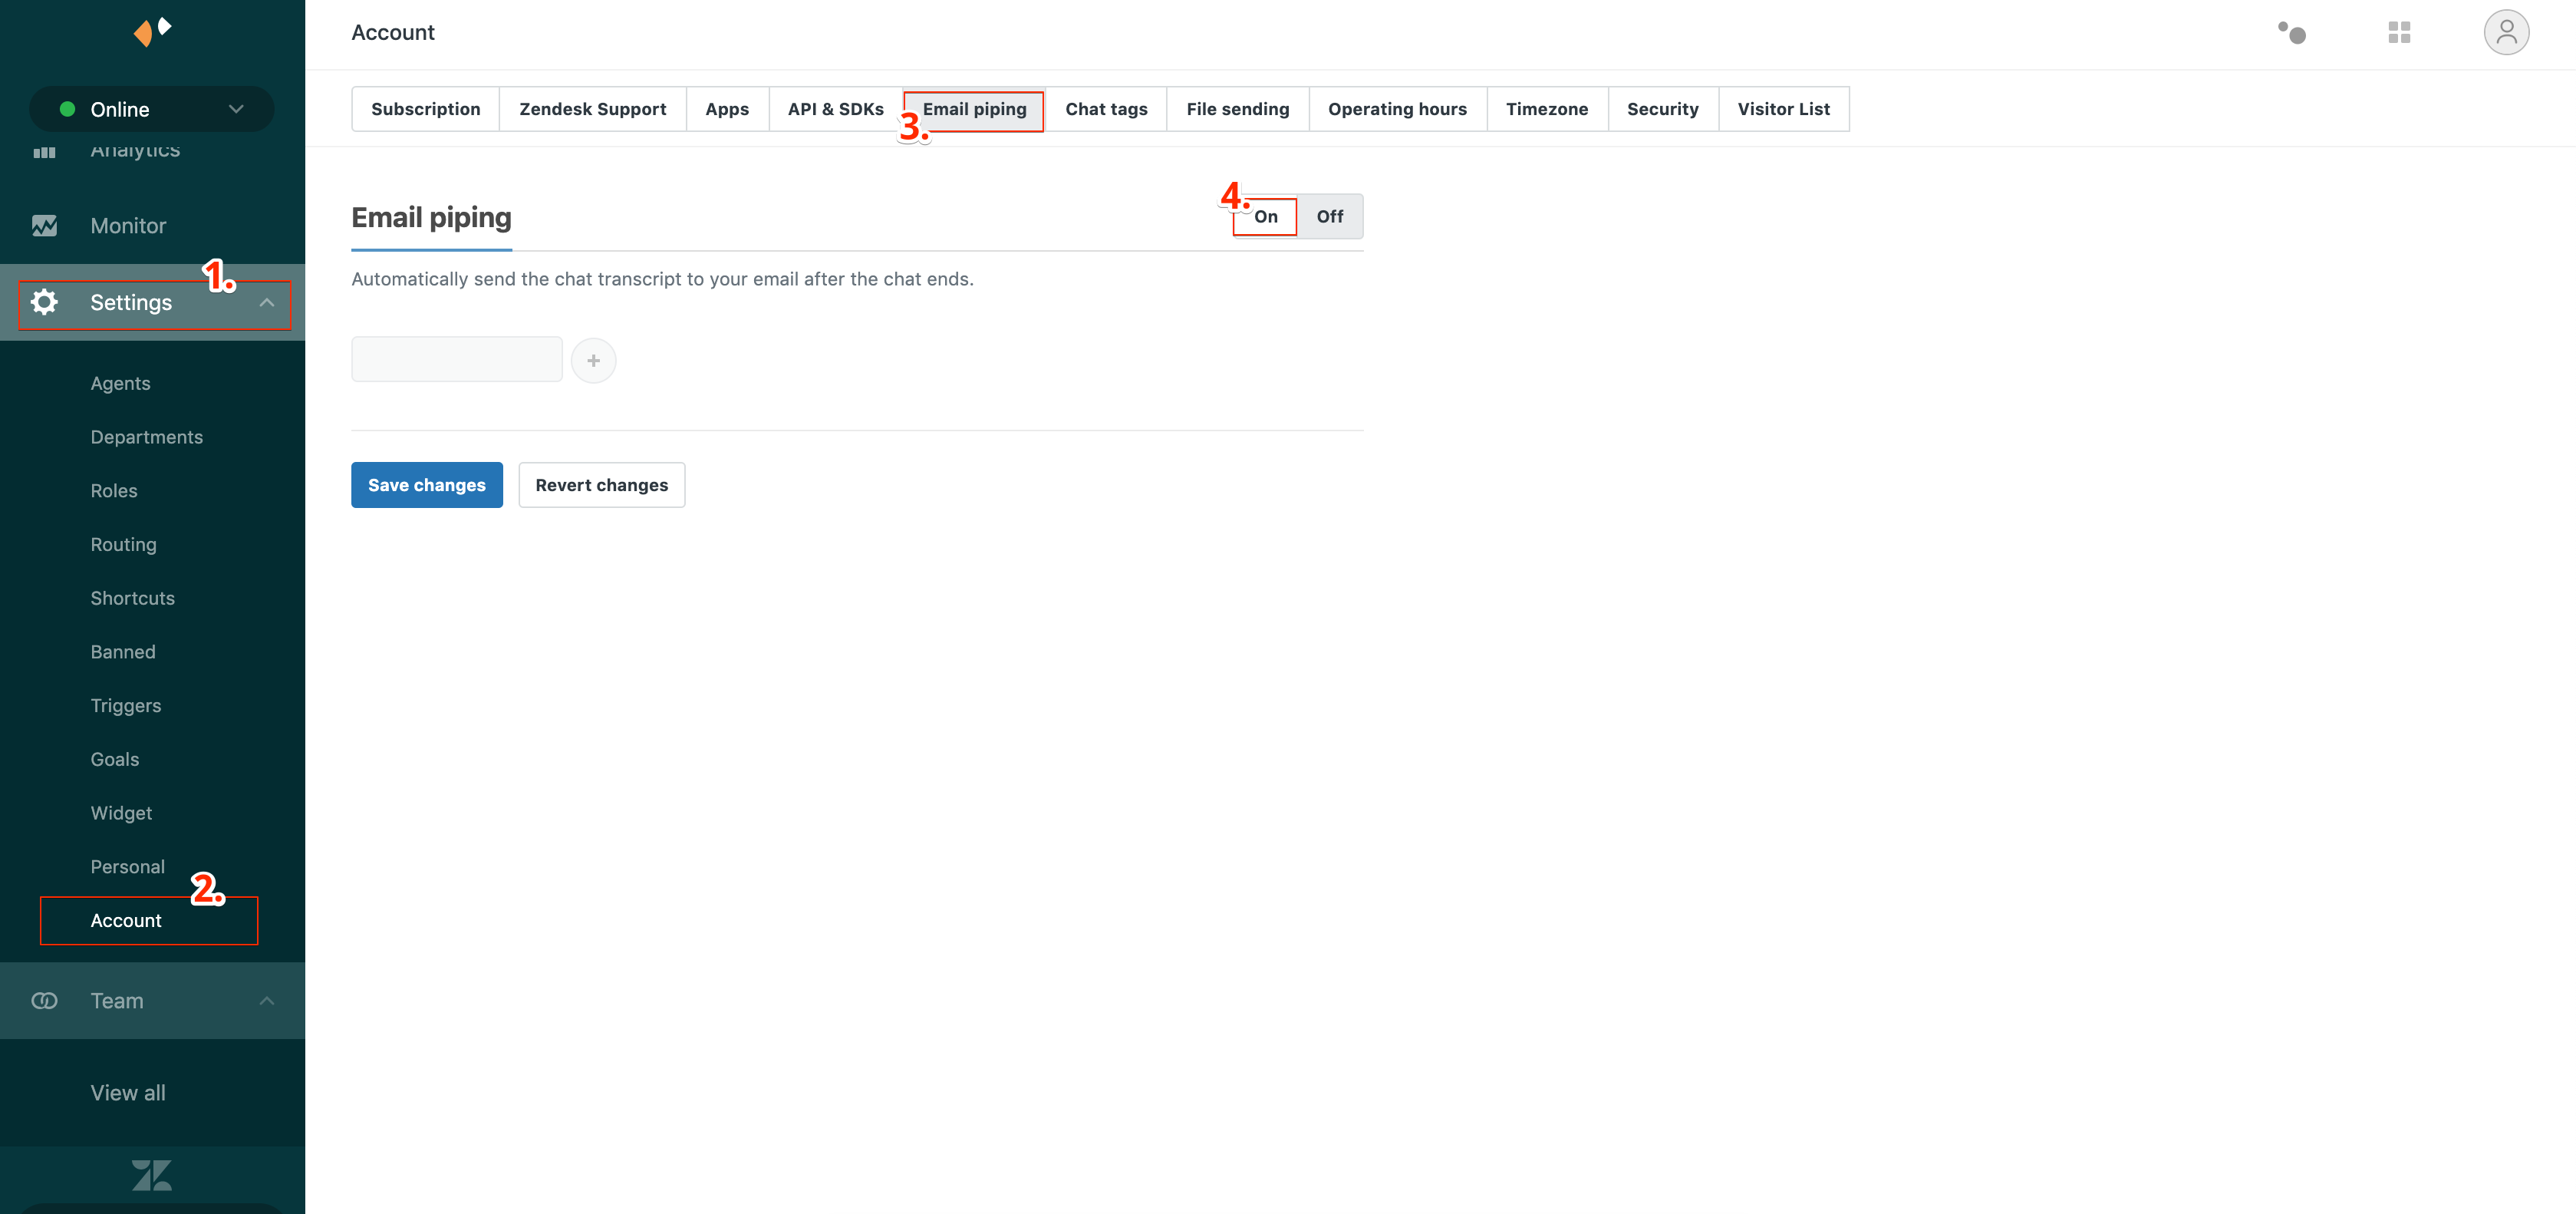Open Goals in the sidebar
2576x1214 pixels.
point(115,760)
